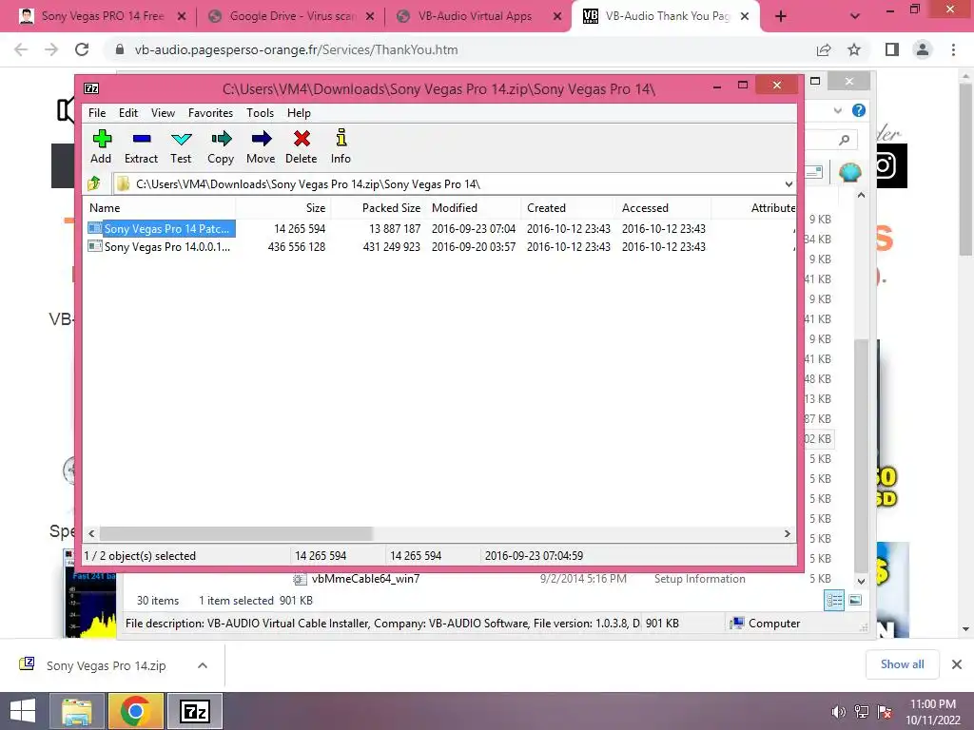Screen dimensions: 974x730
Task: Click the 7z icon in the window title bar
Action: point(91,88)
